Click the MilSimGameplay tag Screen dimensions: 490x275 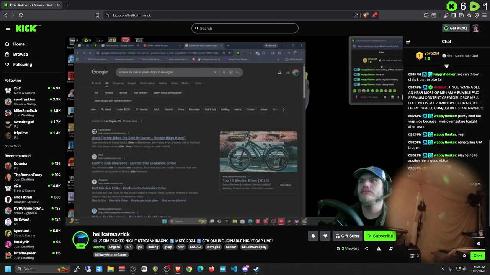[254, 247]
